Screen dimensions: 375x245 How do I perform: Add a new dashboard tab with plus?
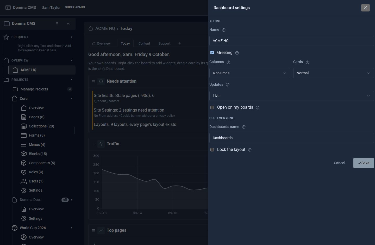[180, 44]
